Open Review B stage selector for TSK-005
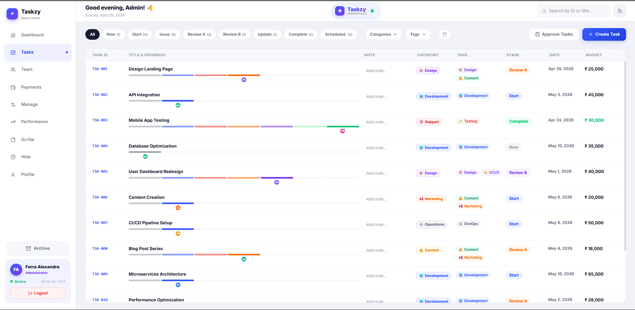 pyautogui.click(x=518, y=173)
